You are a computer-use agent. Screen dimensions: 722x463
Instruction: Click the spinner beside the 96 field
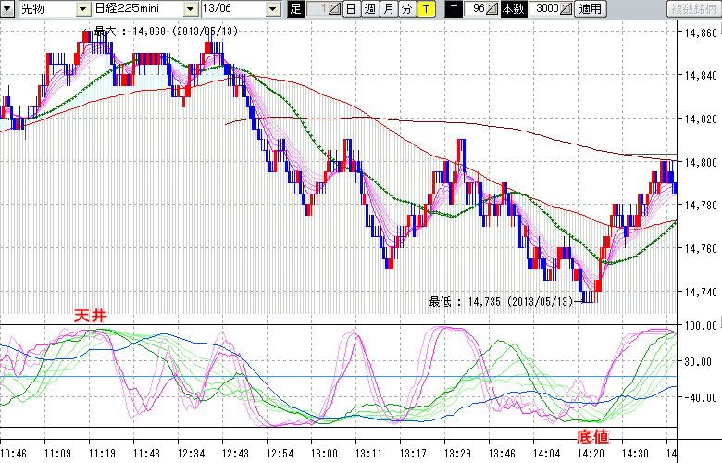click(x=493, y=9)
